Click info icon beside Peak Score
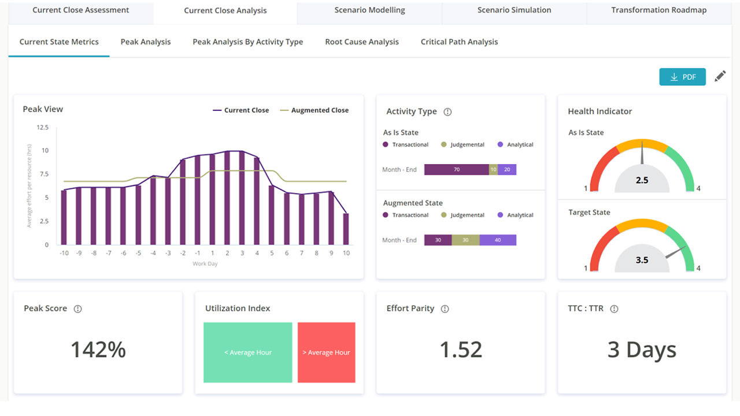 [x=77, y=309]
